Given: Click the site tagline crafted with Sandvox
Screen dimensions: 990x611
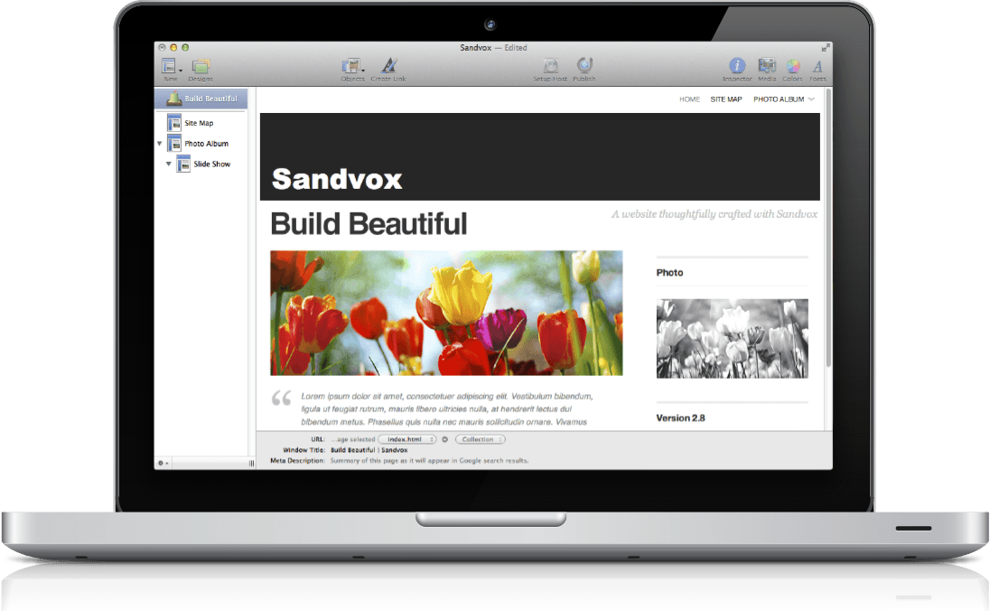Looking at the screenshot, I should coord(714,214).
